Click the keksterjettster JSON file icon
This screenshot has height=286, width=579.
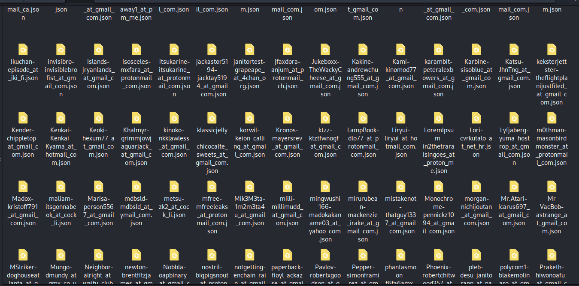[x=552, y=50]
